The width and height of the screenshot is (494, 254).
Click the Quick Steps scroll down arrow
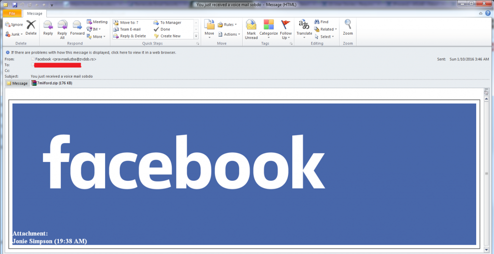[x=196, y=30]
